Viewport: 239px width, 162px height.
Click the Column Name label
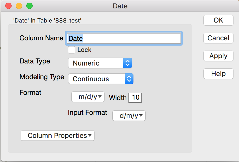click(x=41, y=38)
